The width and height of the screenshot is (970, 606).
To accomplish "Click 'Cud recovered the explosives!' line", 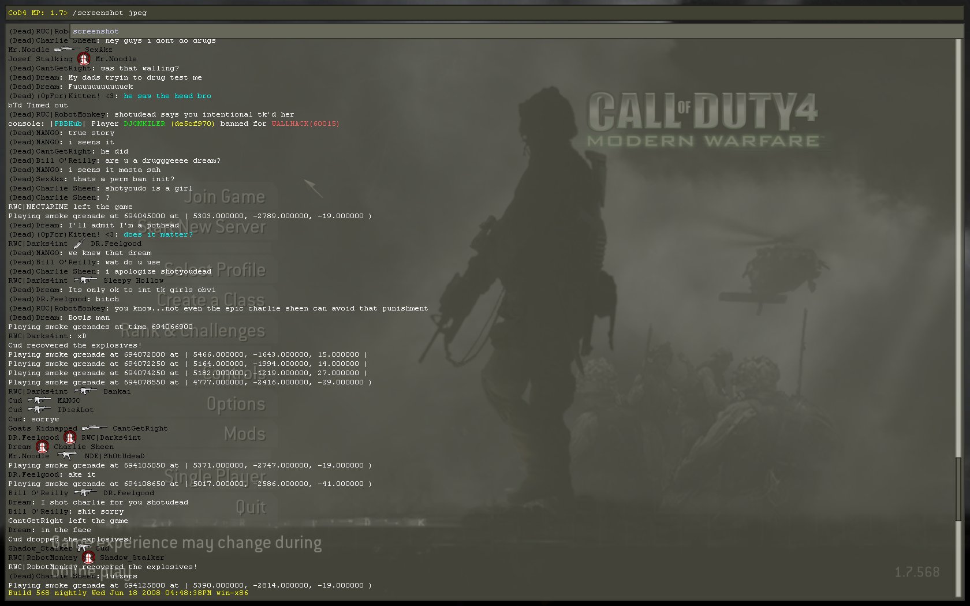I will 75,345.
